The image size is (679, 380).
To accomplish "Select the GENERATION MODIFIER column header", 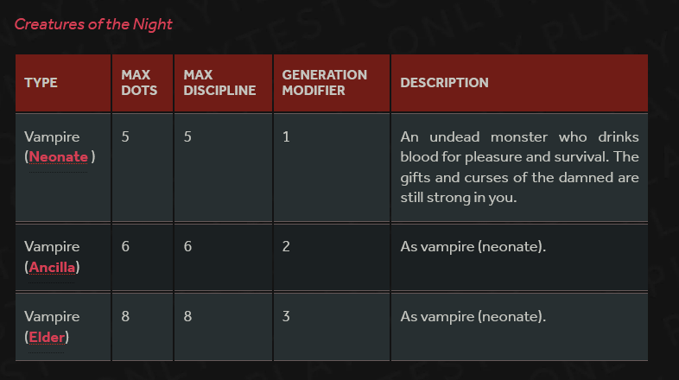I will click(324, 83).
